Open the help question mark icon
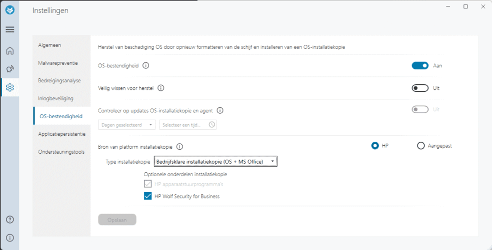The height and width of the screenshot is (250, 492). 9,219
